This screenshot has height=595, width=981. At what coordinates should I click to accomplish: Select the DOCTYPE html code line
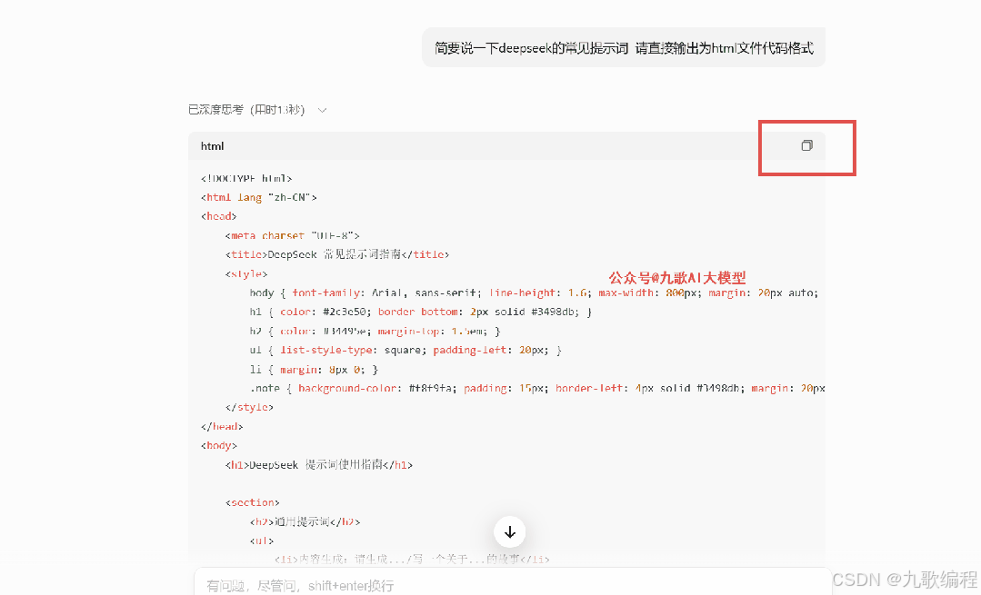pyautogui.click(x=246, y=179)
